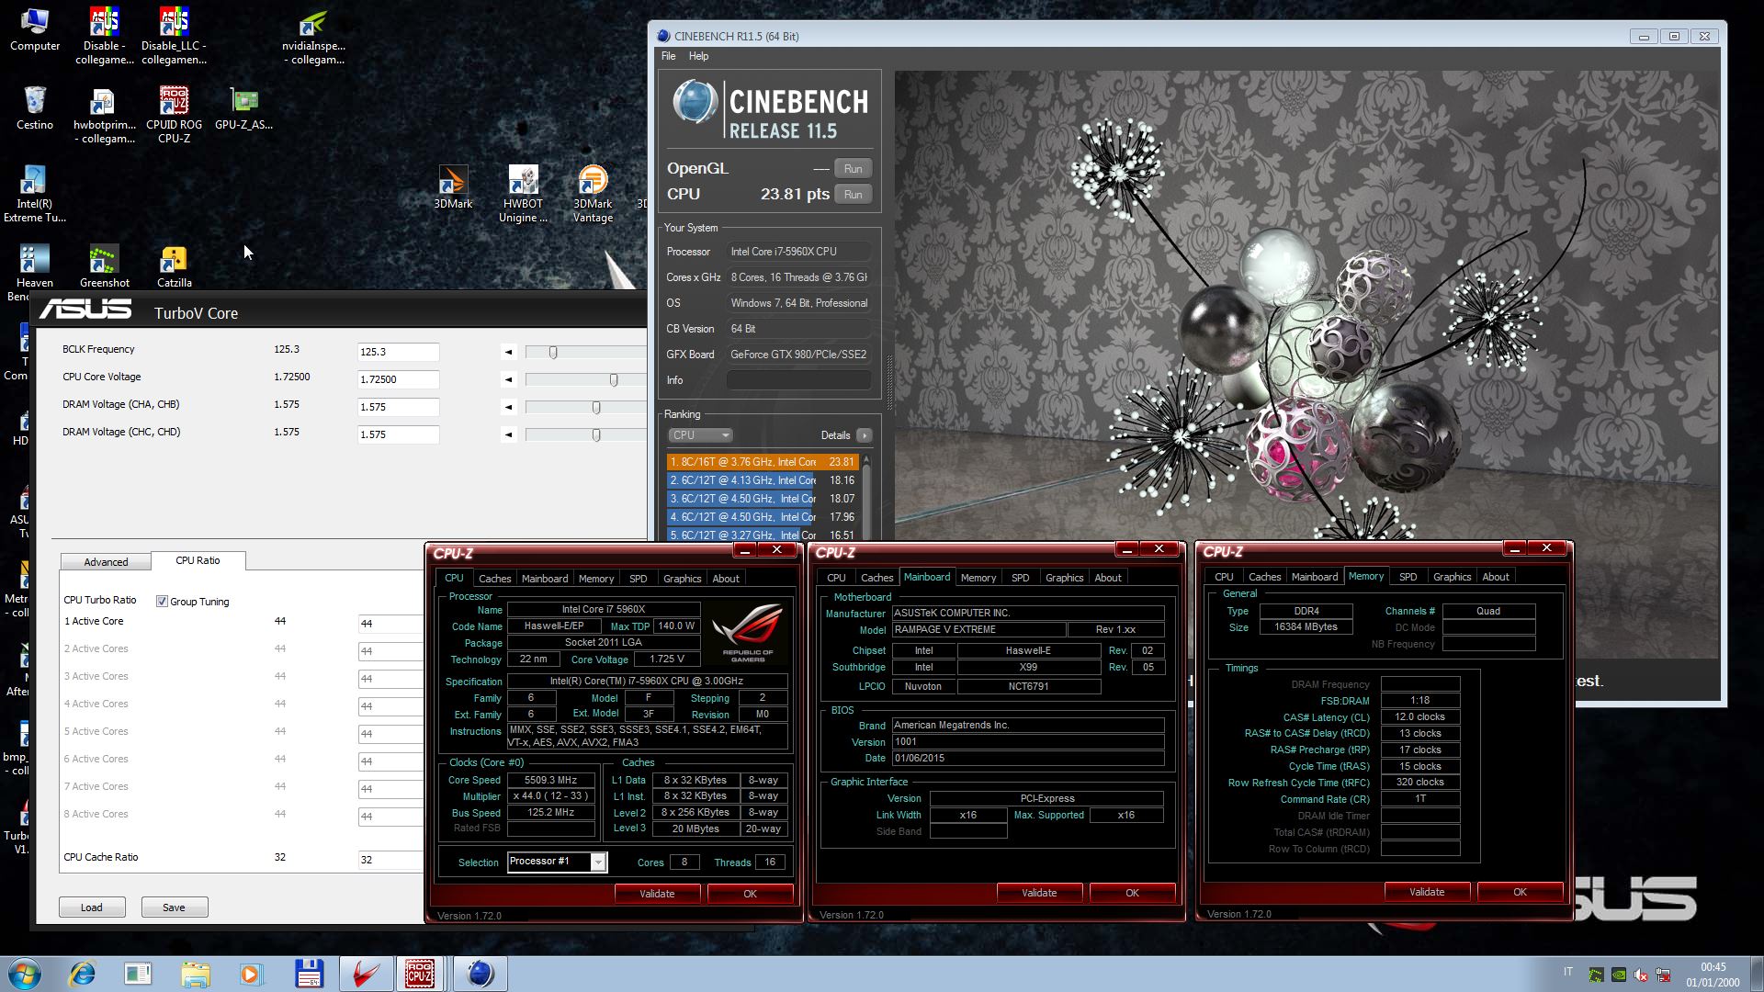Click Validate in Mainboard CPU-Z window
Viewport: 1764px width, 992px height.
tap(1039, 893)
